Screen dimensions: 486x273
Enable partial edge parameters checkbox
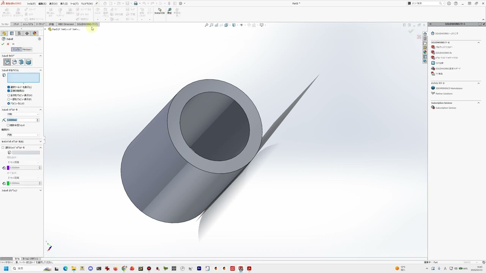(3, 147)
